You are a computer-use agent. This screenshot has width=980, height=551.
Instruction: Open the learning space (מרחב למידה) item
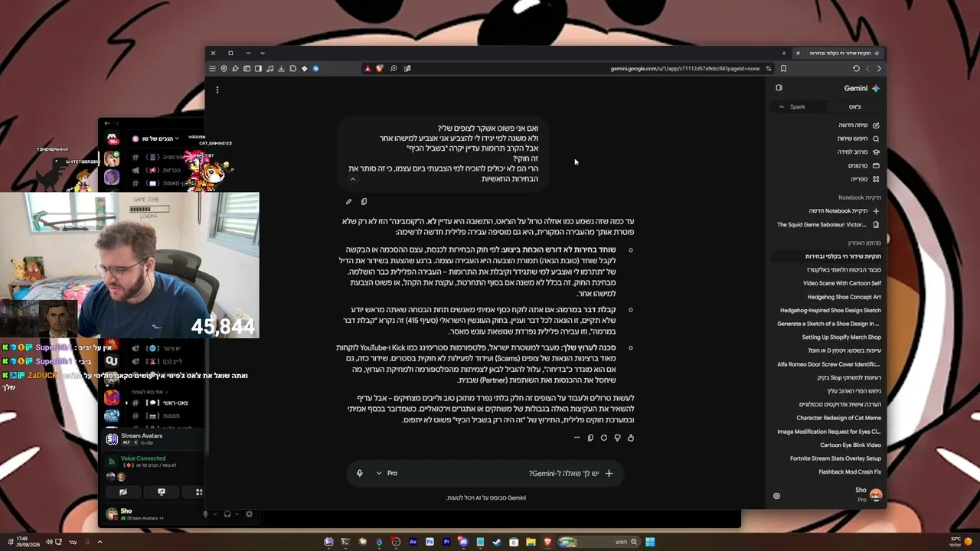(858, 152)
